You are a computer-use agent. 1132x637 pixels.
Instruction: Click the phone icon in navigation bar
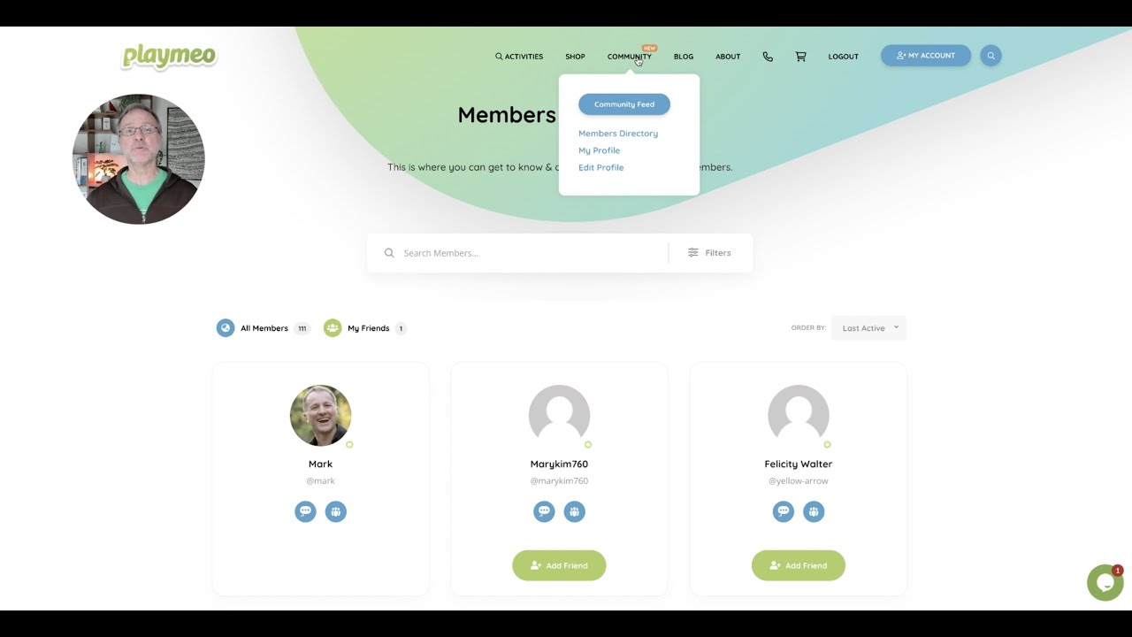point(768,57)
